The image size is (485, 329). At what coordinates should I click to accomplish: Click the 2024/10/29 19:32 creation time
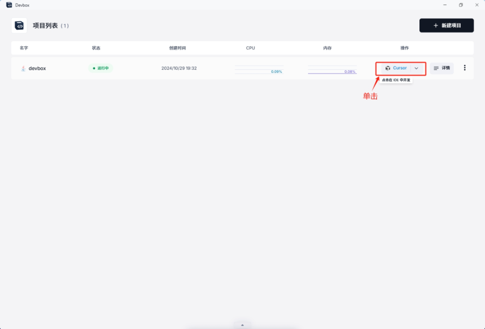click(179, 68)
